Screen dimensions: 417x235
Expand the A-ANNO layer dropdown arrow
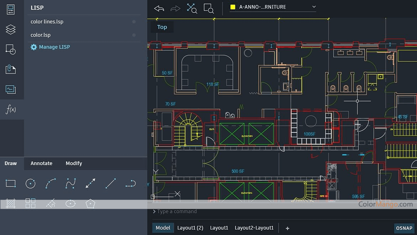click(x=313, y=7)
